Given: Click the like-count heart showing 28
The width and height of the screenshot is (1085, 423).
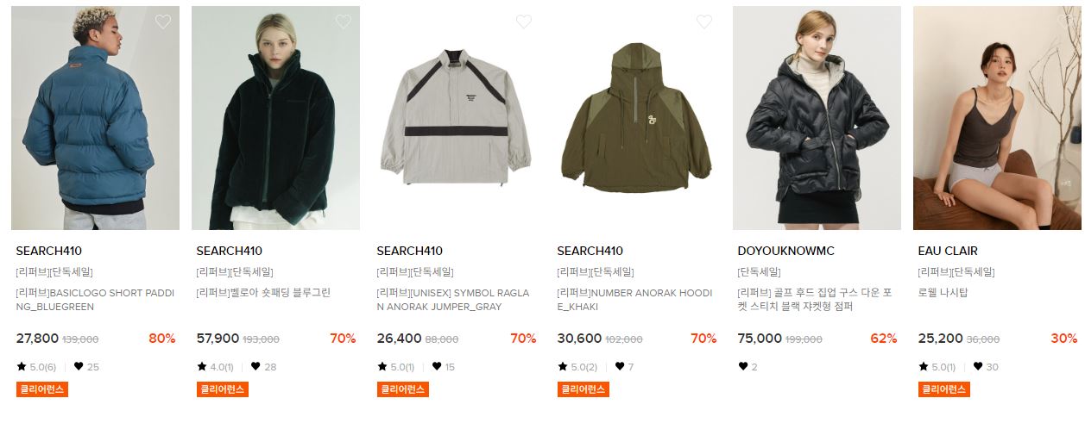Looking at the screenshot, I should coord(255,366).
